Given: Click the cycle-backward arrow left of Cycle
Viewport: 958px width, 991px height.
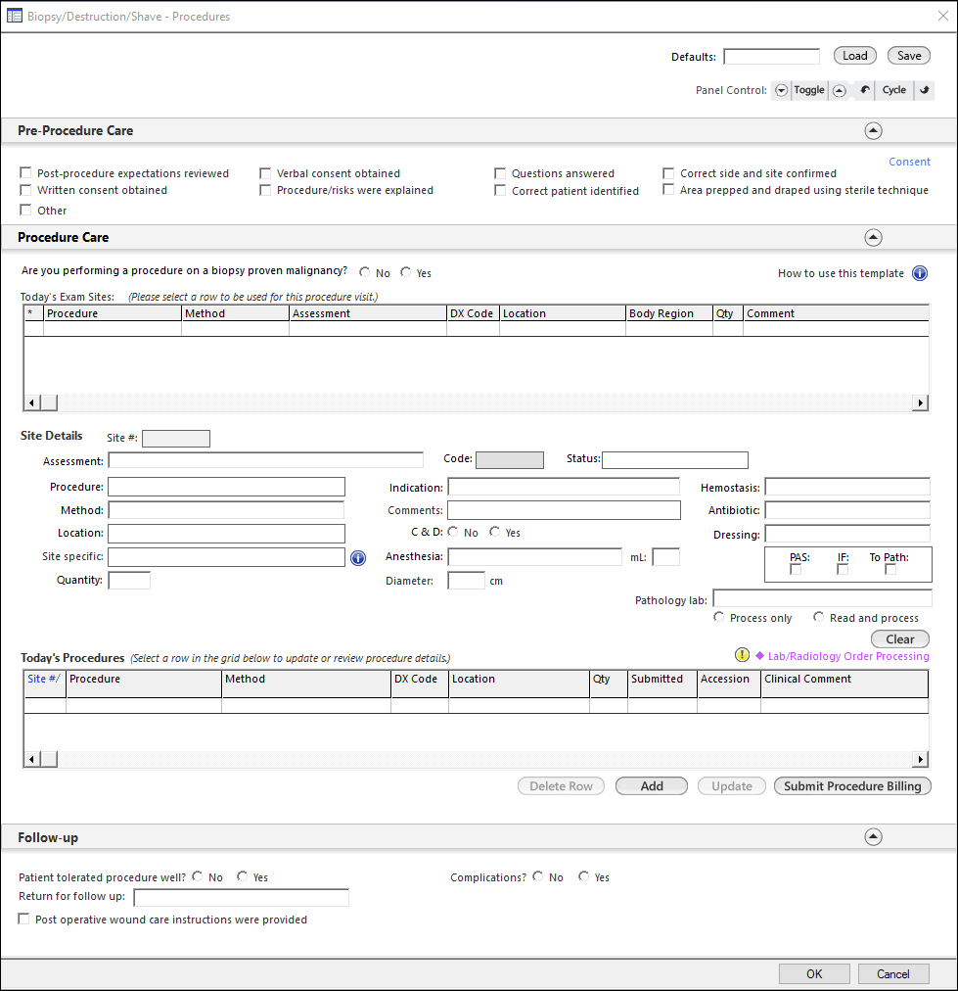Looking at the screenshot, I should coord(864,90).
